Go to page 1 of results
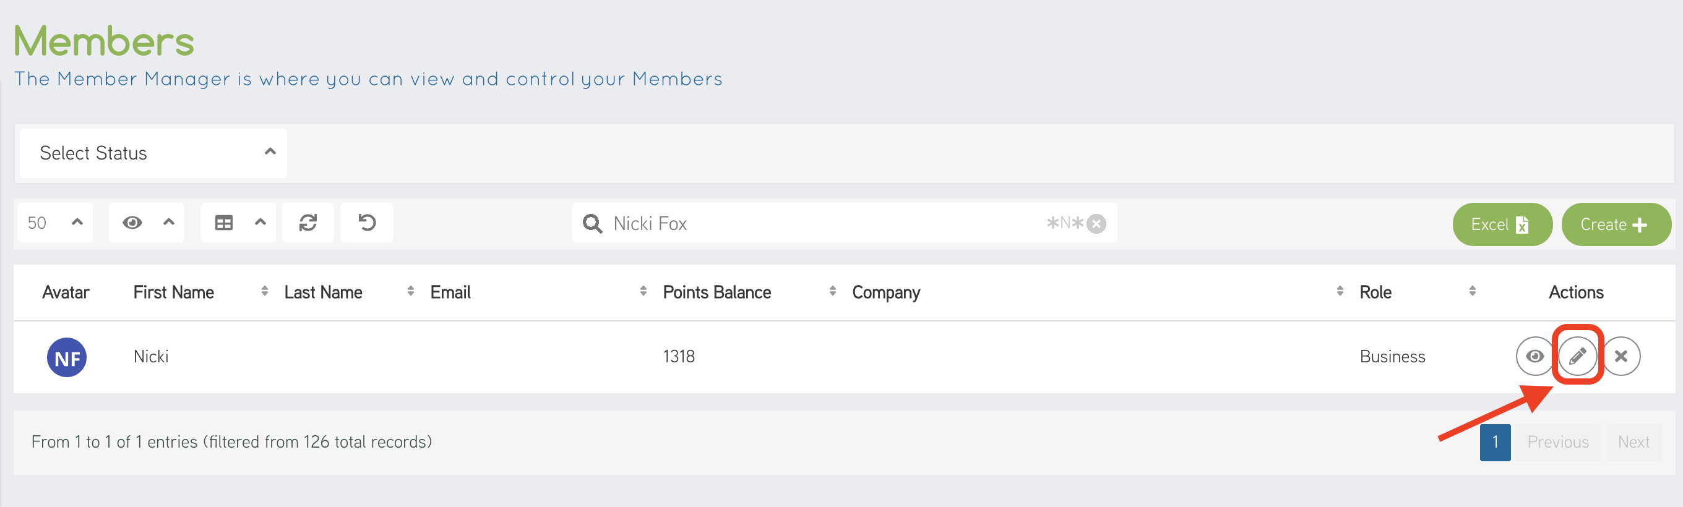 [1494, 441]
